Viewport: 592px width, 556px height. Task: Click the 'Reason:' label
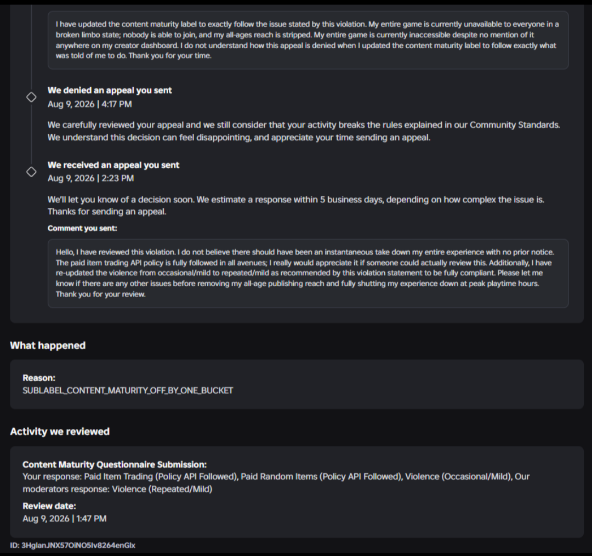coord(39,378)
